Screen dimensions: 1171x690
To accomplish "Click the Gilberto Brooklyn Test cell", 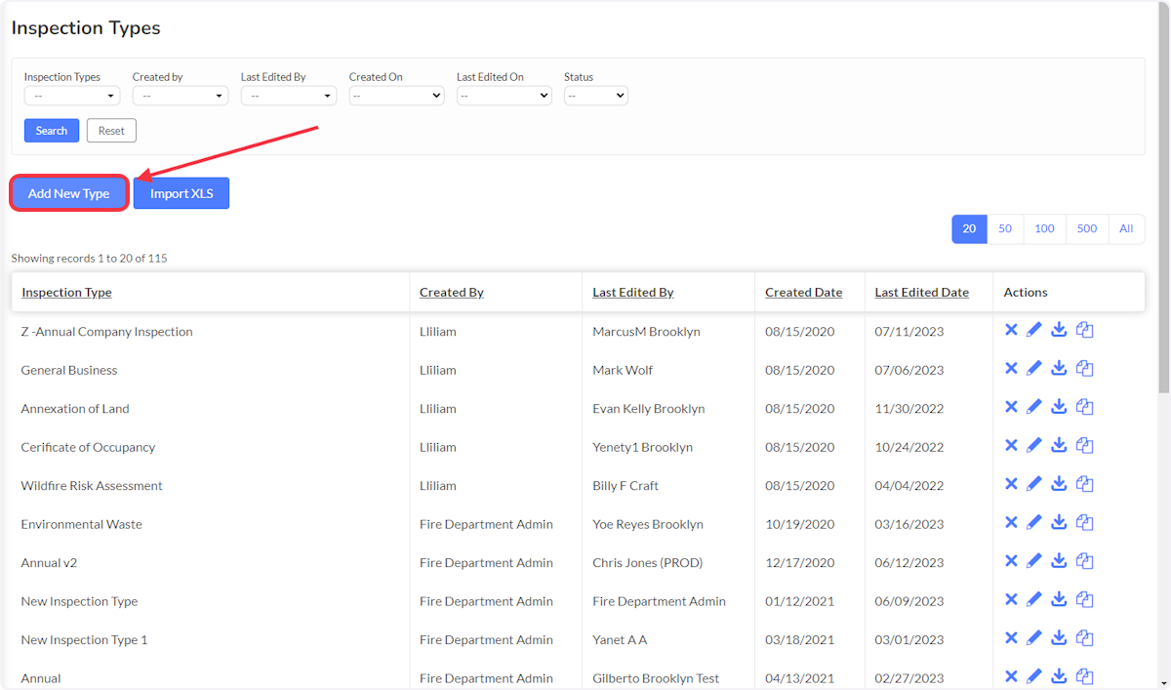I will click(656, 678).
